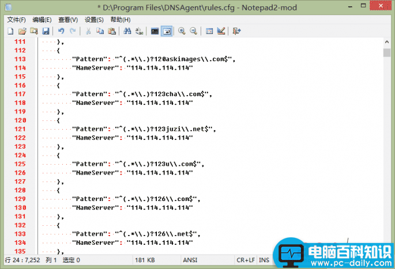This screenshot has height=269, width=395.
Task: Click the Cut scissors icon
Action: [x=88, y=31]
